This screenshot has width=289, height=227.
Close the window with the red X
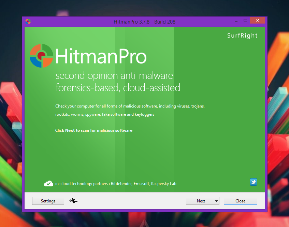pyautogui.click(x=258, y=20)
